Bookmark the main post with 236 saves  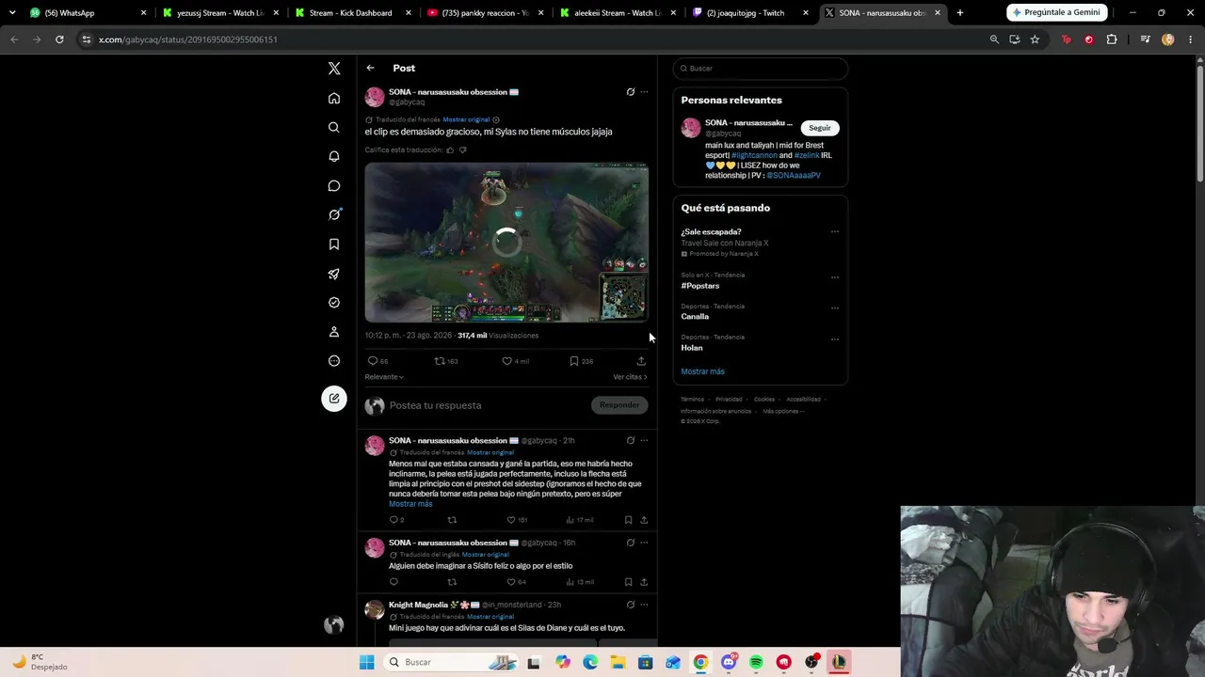pos(581,361)
